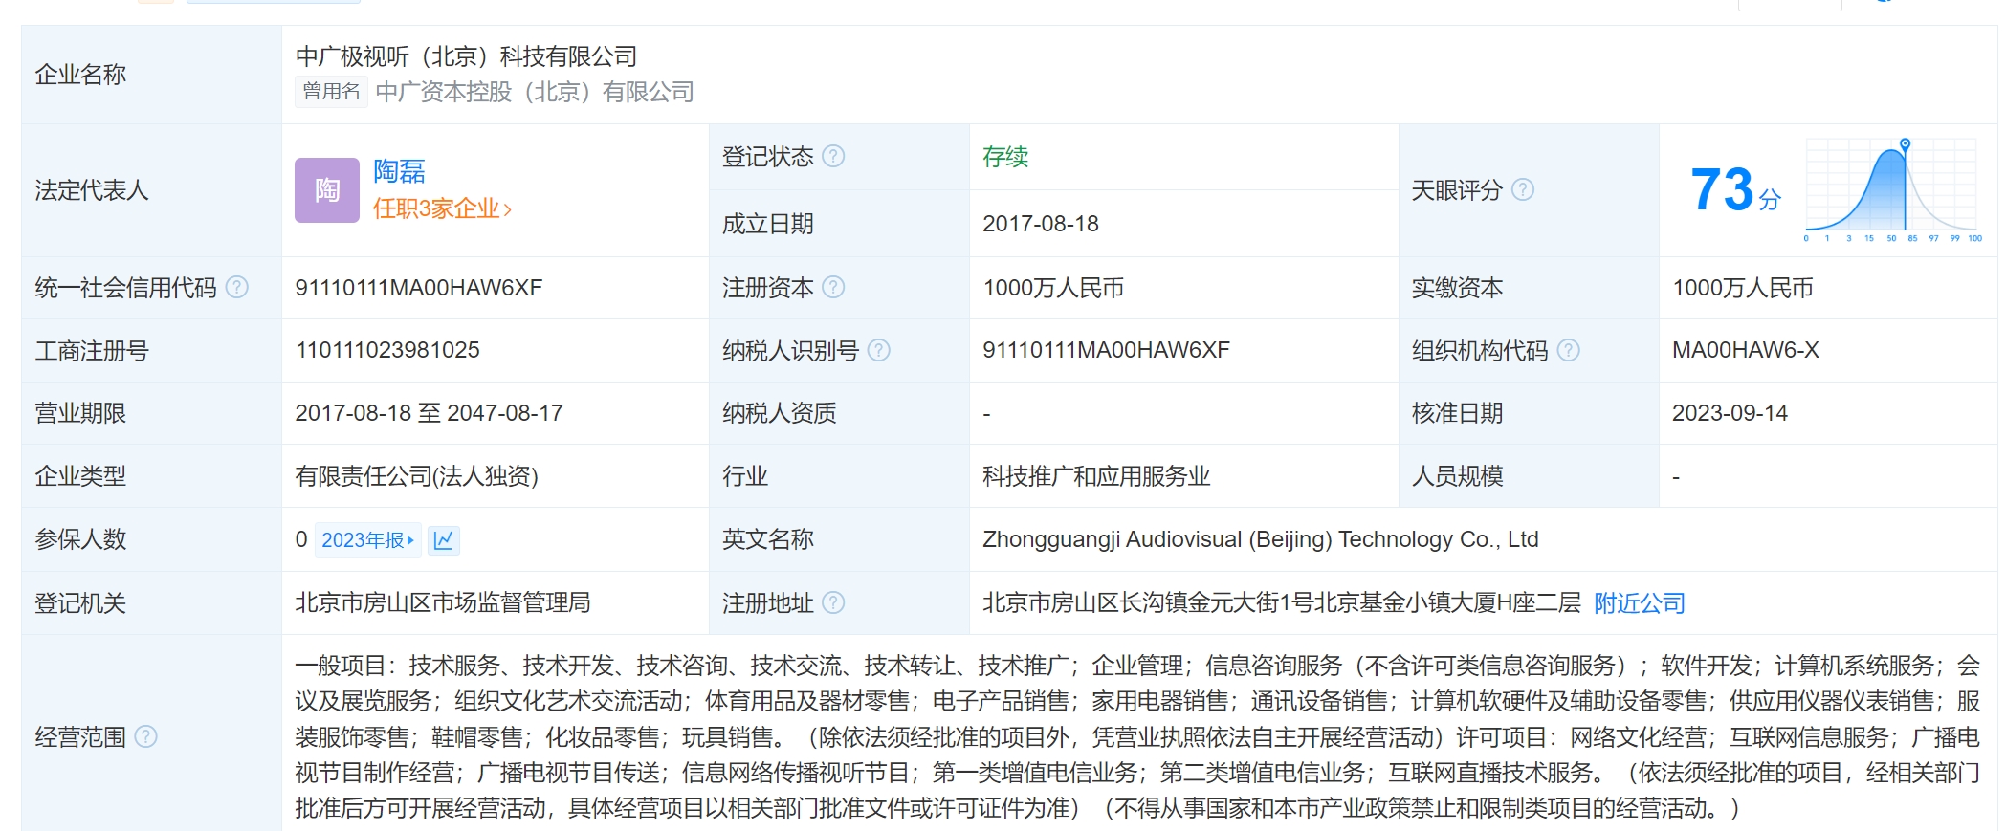This screenshot has width=2006, height=831.
Task: Select the 法定代表人 row label
Action: [92, 190]
